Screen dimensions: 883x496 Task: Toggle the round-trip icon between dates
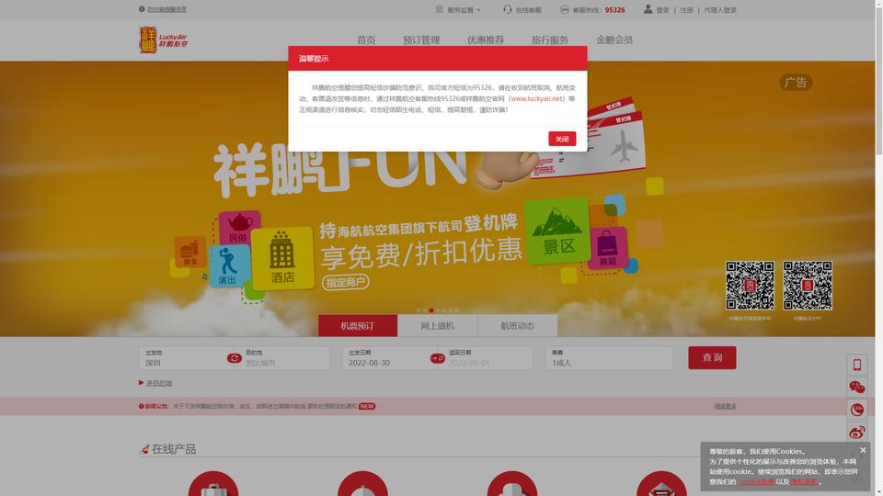click(438, 358)
